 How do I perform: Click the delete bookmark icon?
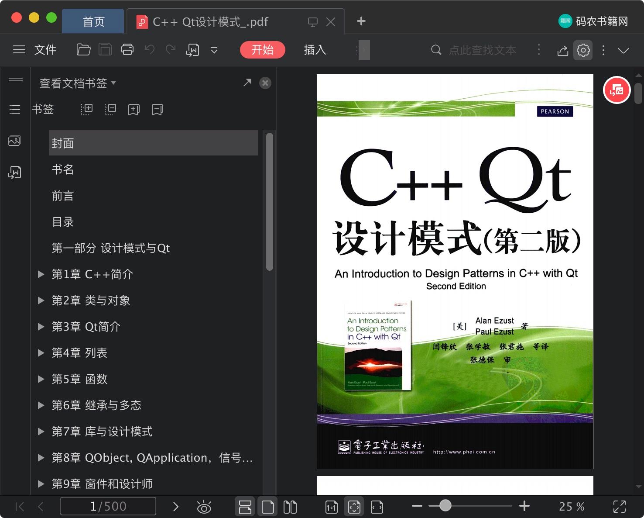pos(158,110)
